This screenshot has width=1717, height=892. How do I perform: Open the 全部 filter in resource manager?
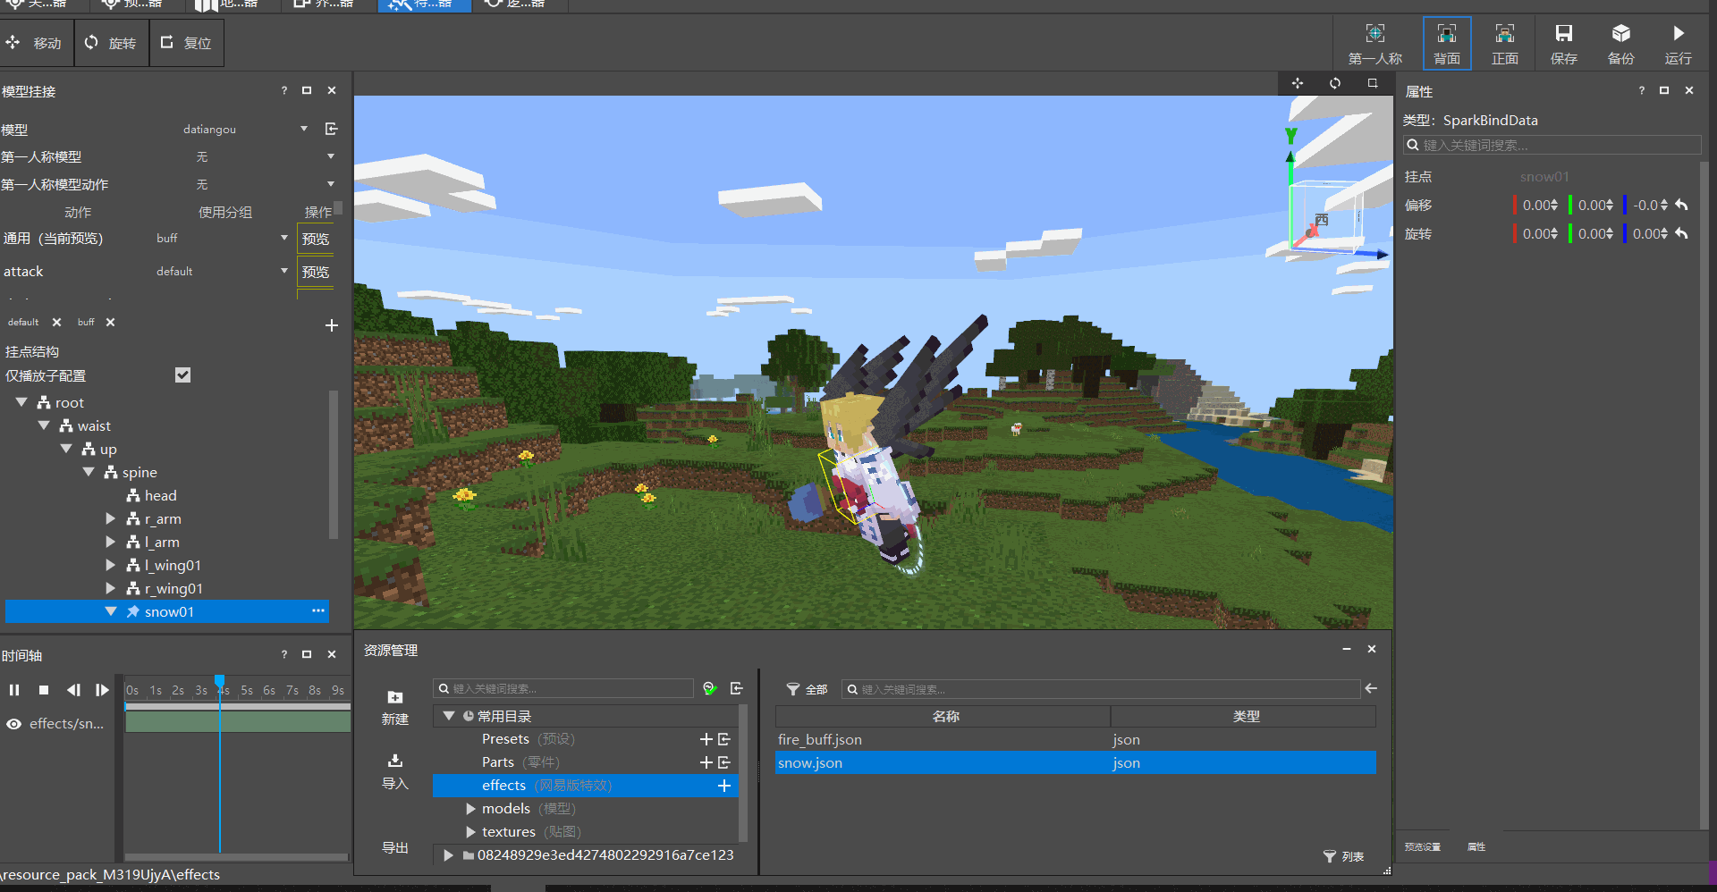tap(807, 689)
